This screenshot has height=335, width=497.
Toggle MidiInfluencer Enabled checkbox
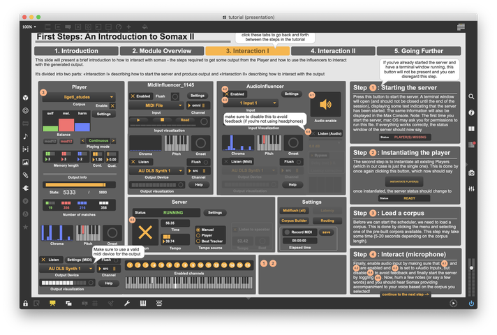133,96
